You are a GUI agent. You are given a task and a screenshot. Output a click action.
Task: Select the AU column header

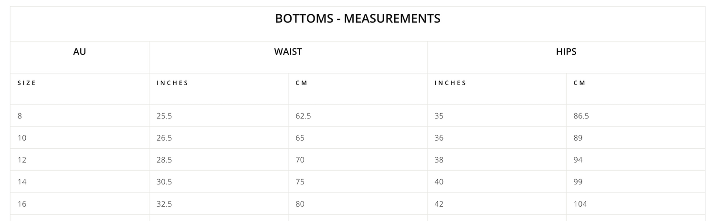coord(79,52)
